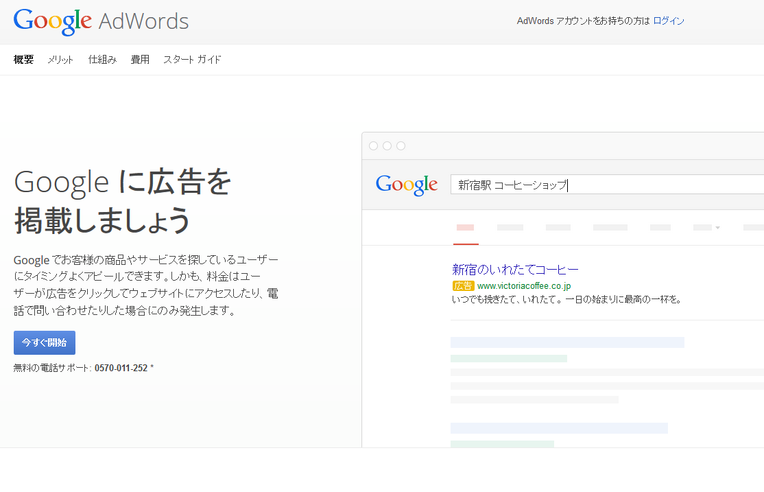Image resolution: width=764 pixels, height=492 pixels.
Task: Click the search field containing 新宿駅 コーヒーショップ
Action: pos(607,185)
